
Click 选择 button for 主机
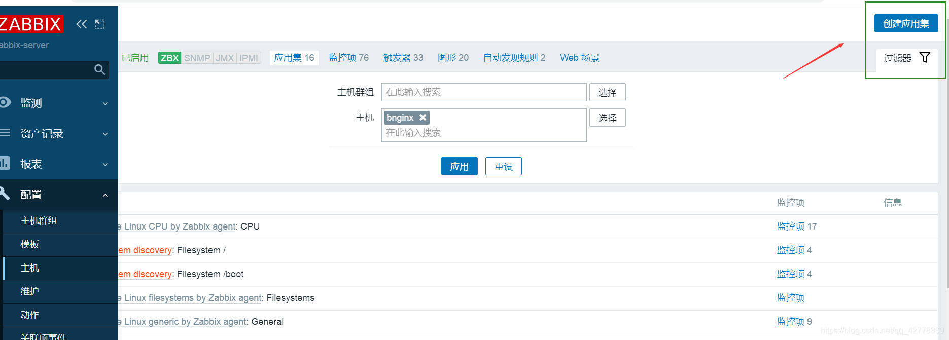coord(607,118)
